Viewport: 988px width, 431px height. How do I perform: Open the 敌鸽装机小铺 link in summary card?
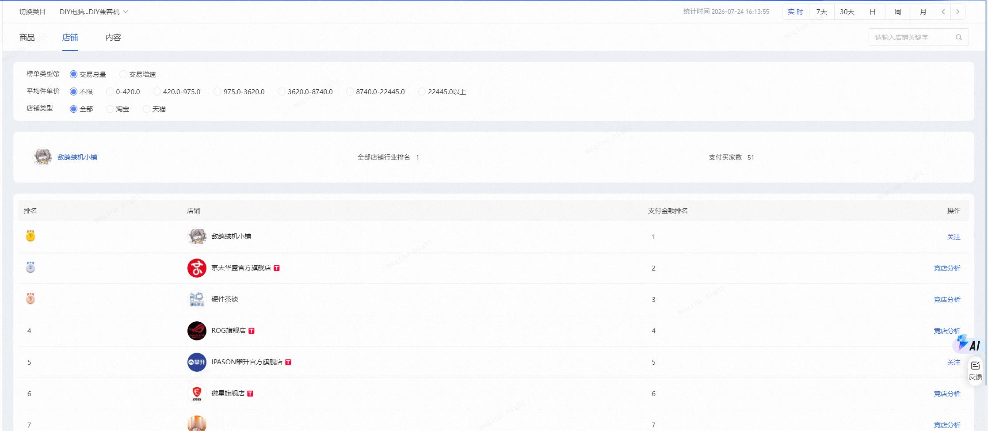[x=77, y=157]
